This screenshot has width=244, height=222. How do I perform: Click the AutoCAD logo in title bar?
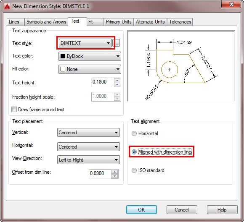point(7,6)
